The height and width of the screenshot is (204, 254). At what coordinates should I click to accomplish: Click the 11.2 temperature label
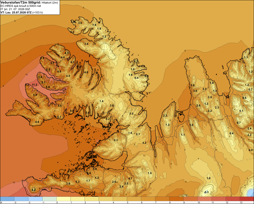35,85
